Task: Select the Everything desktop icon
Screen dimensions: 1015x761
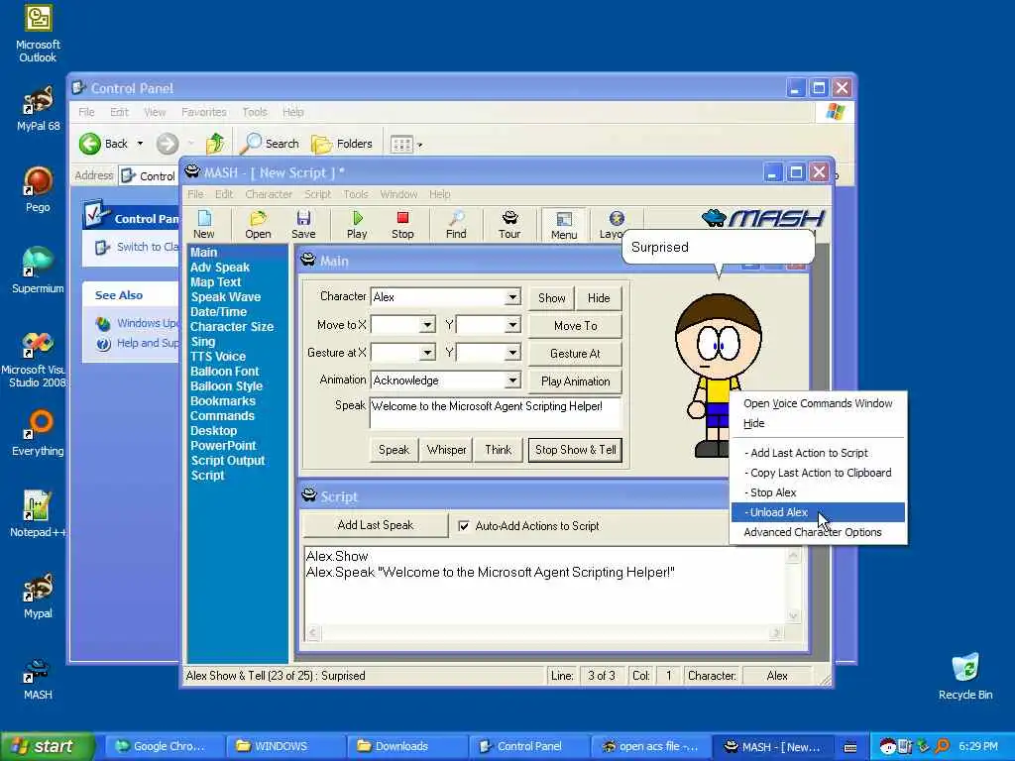Action: [38, 434]
